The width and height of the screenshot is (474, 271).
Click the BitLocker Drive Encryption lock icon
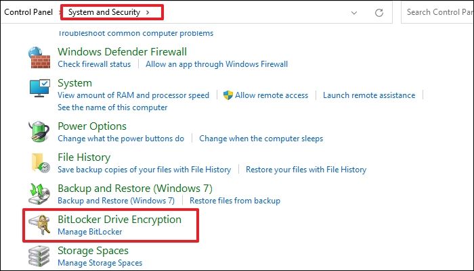40,225
